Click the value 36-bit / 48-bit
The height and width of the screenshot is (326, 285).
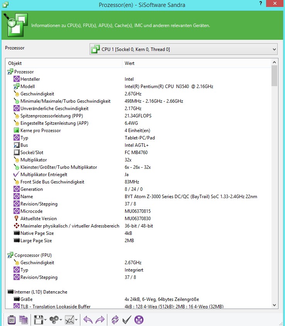coord(139,226)
